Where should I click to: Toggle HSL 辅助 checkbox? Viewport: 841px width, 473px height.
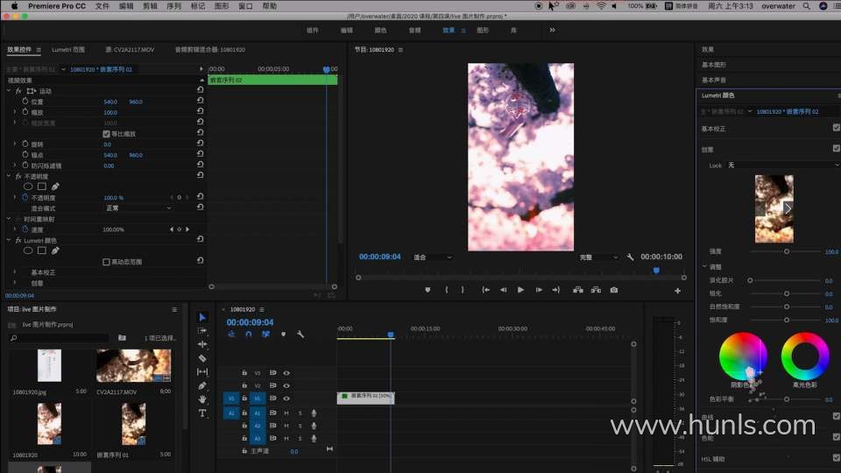(836, 457)
